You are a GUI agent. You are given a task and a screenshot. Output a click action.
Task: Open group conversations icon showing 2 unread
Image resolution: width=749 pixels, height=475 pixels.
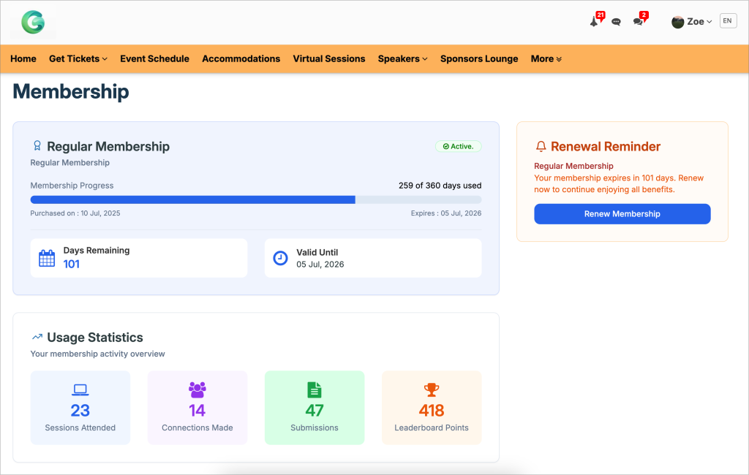[638, 21]
